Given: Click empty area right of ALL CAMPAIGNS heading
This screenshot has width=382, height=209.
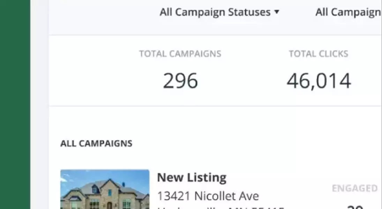Looking at the screenshot, I should [244, 144].
